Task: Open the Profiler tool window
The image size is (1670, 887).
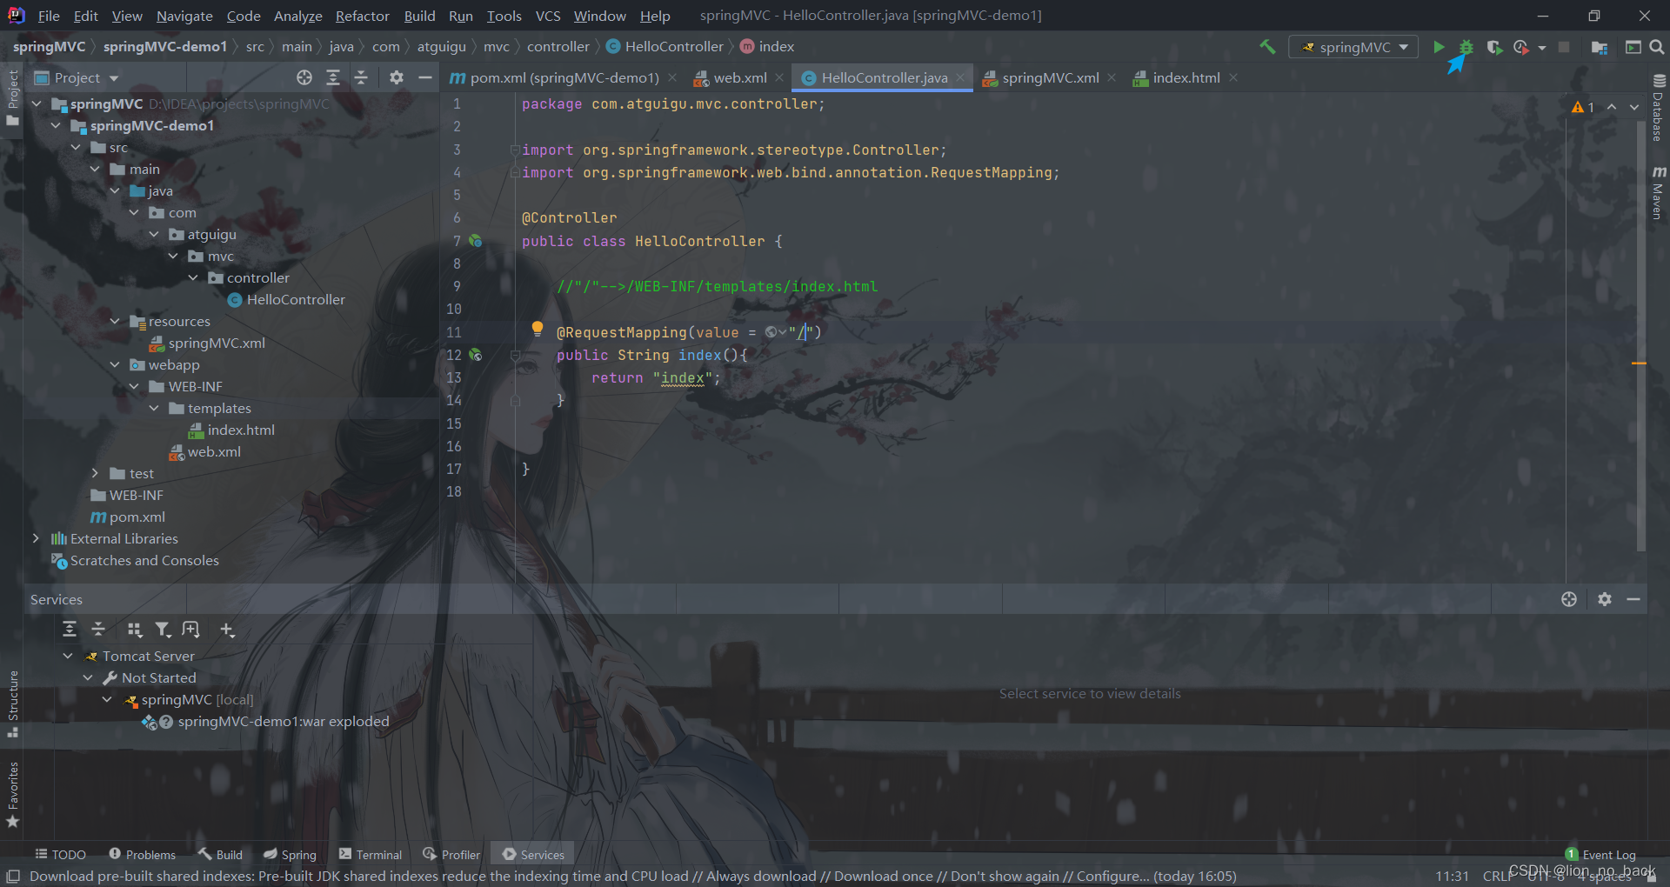Action: point(451,855)
